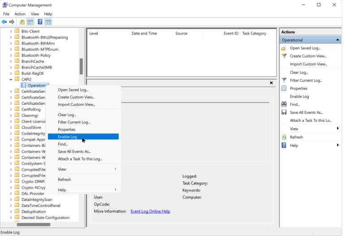Click the up one level folder icon
Screen dimensions: 344x236
[x=22, y=22]
